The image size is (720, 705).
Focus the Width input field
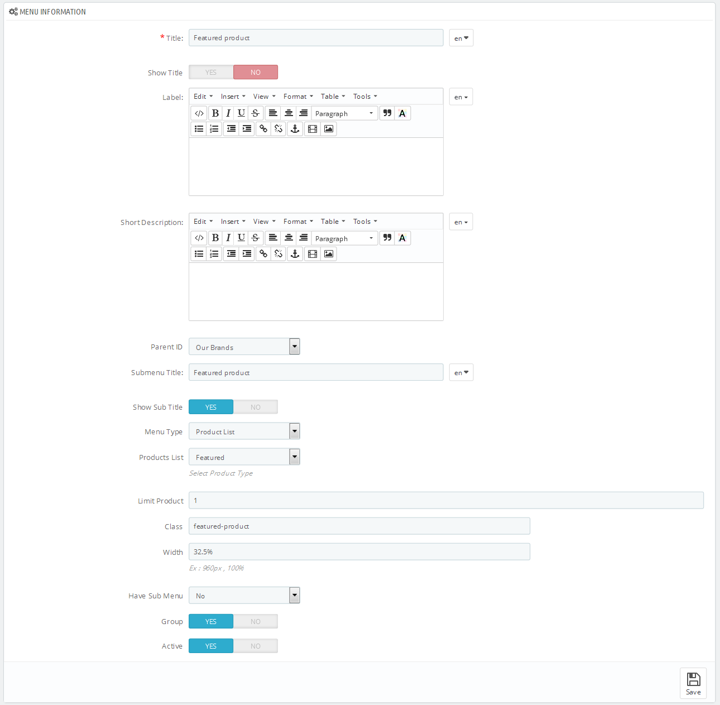coord(359,551)
